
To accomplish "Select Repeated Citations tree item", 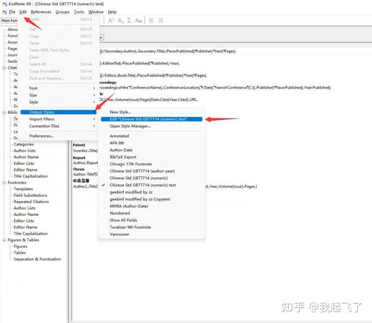I will 31,202.
